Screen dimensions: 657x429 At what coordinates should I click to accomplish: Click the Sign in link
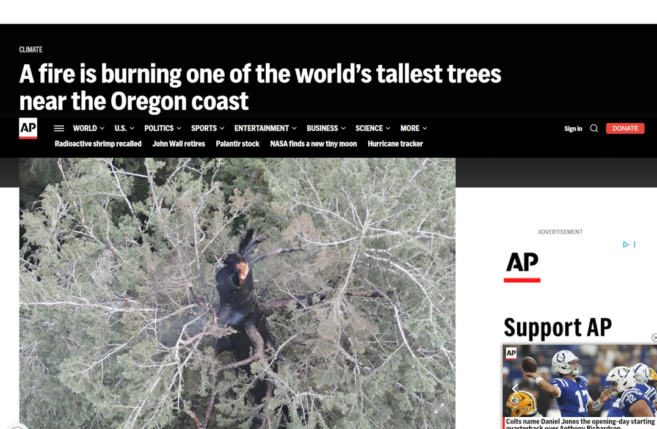(573, 129)
